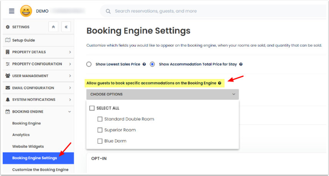Viewport: 329px width, 176px height.
Task: Open the CHOOSE OPTIONS dropdown
Action: pyautogui.click(x=162, y=94)
